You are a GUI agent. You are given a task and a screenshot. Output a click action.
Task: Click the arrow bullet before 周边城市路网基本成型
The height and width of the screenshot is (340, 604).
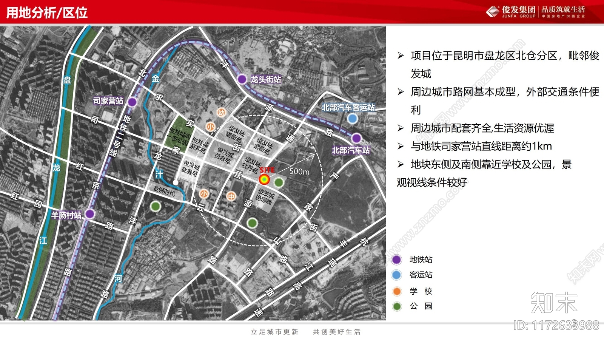[401, 92]
